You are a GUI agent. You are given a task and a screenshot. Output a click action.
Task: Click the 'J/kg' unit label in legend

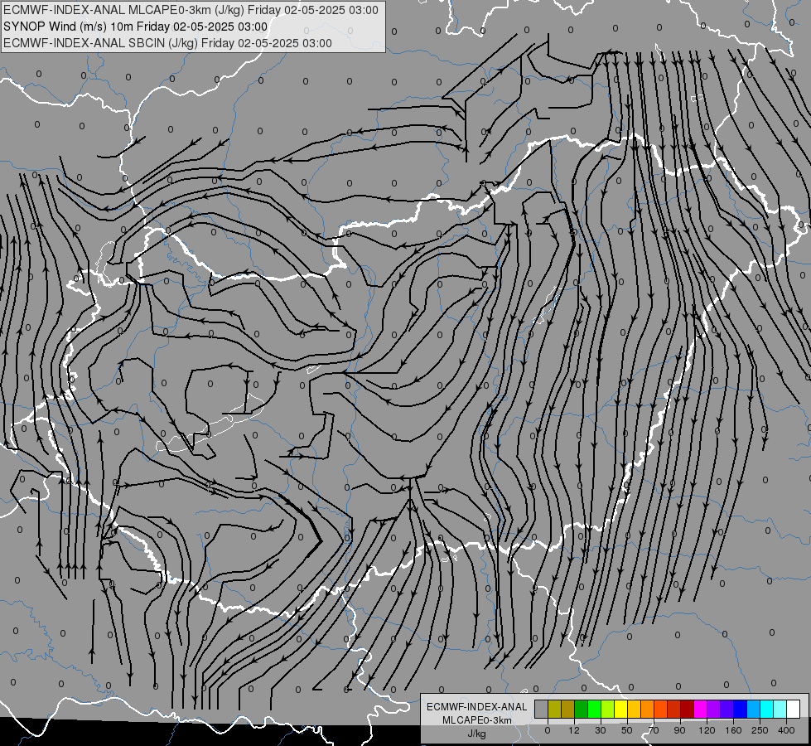pyautogui.click(x=477, y=734)
